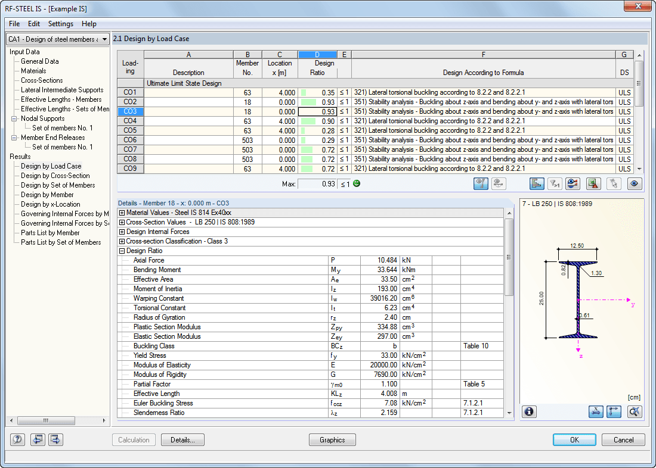Click the filter ratios greater than 1 icon
656x468 pixels.
pos(555,183)
